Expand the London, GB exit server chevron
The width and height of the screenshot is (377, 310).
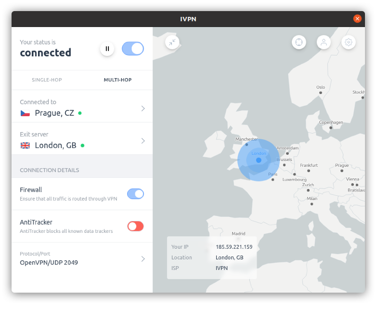pos(143,141)
